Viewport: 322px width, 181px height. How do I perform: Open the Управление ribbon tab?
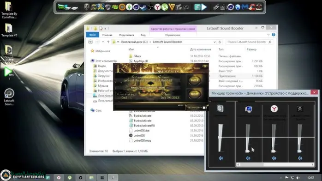coord(173,35)
